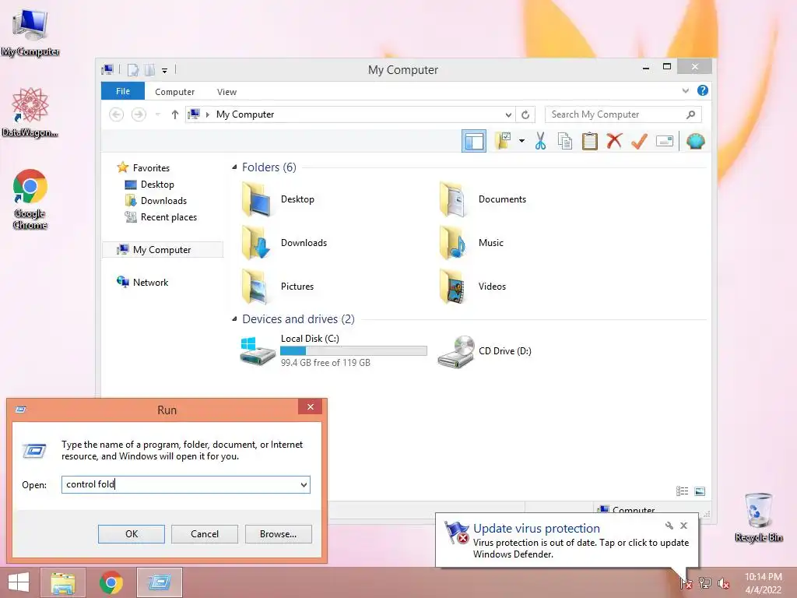Expand the address bar history dropdown
This screenshot has width=797, height=598.
tap(507, 114)
